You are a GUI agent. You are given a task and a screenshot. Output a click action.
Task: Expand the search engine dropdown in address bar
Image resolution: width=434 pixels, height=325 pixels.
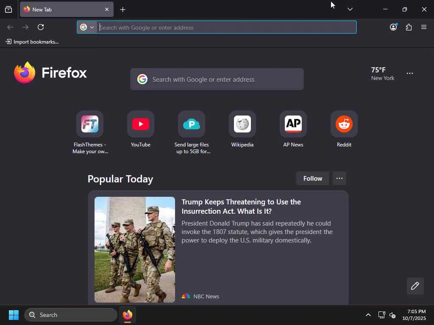(x=87, y=27)
